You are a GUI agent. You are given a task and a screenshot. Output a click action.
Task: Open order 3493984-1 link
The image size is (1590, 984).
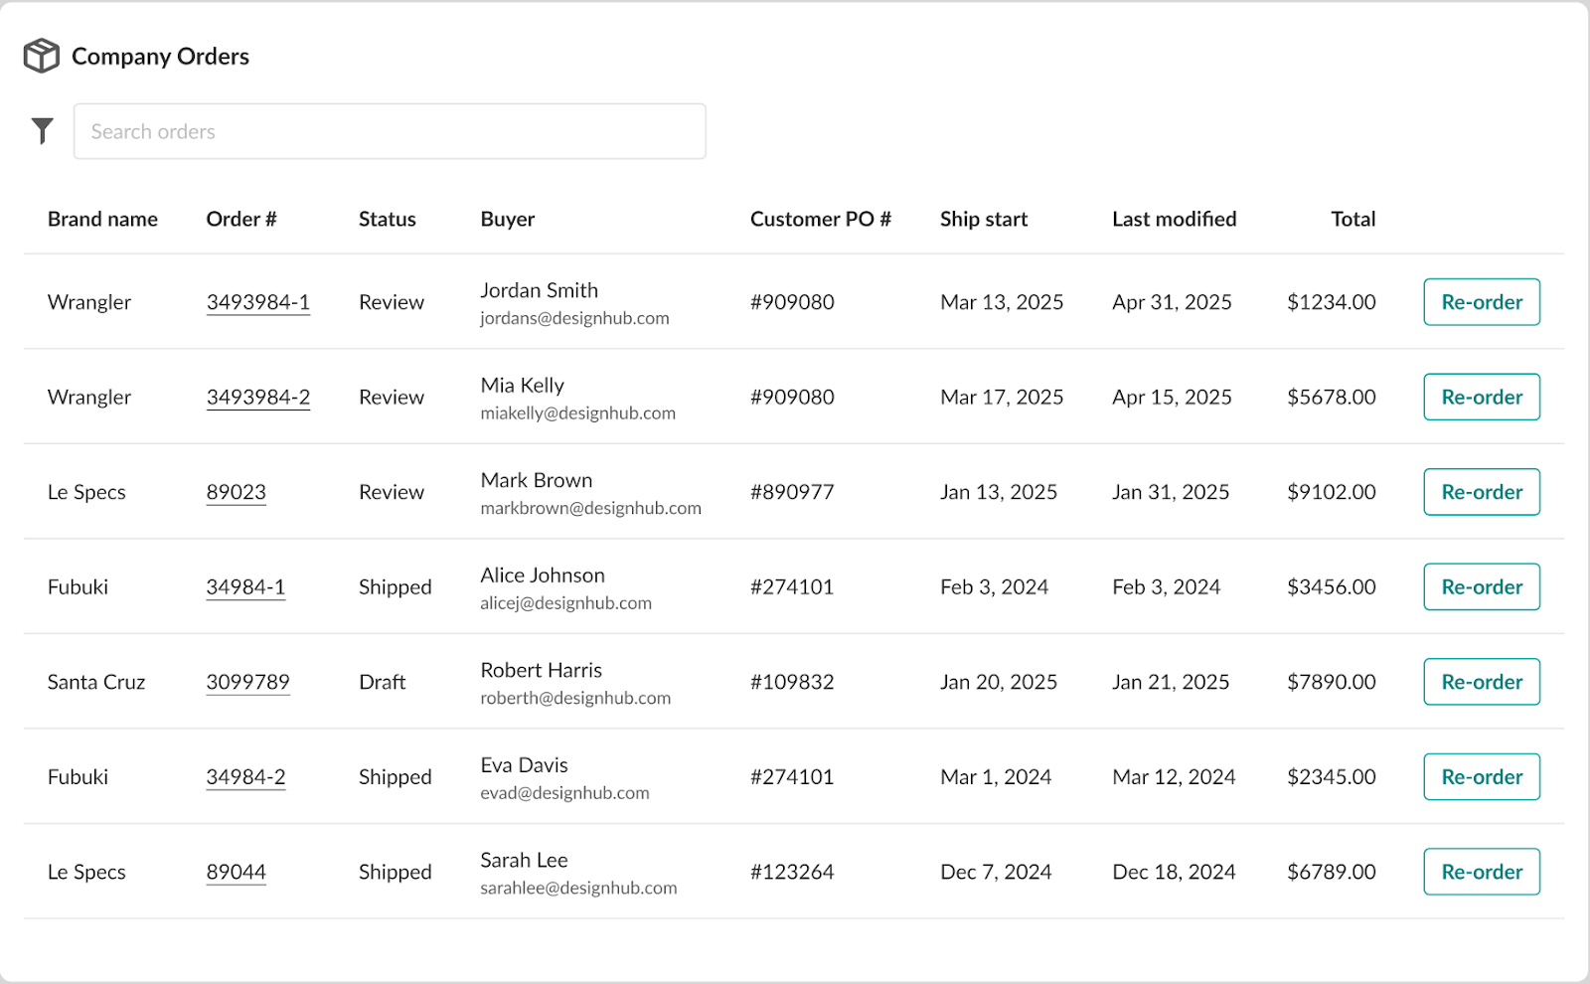coord(257,302)
